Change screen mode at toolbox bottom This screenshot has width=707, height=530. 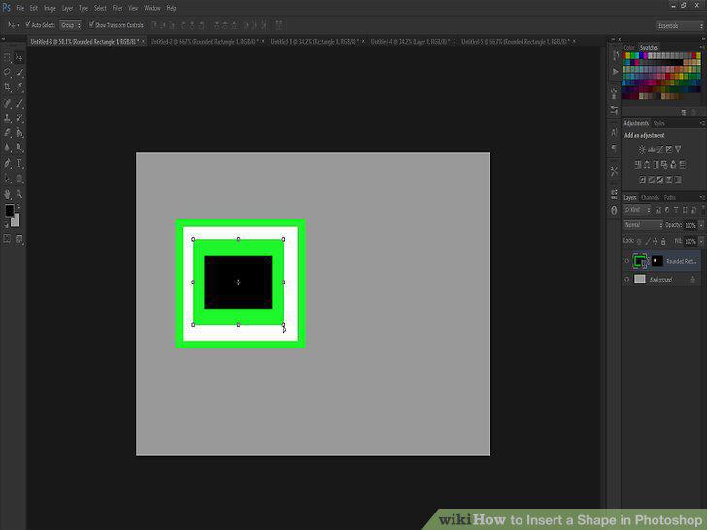tap(19, 239)
